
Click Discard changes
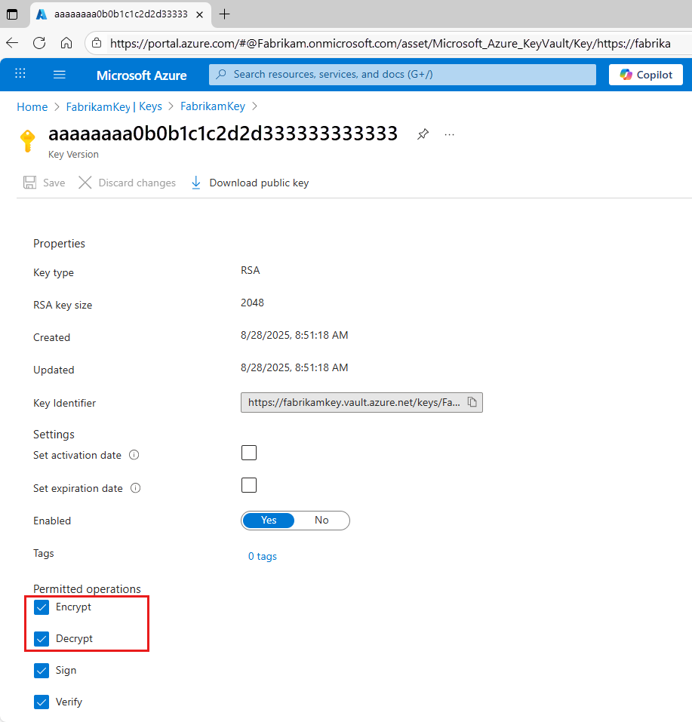126,182
